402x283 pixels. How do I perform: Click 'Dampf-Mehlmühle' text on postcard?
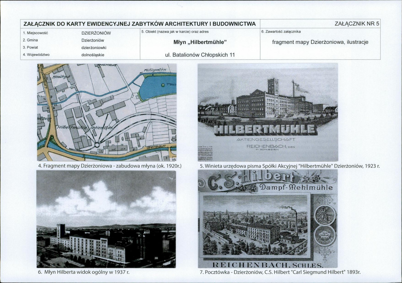point(296,187)
